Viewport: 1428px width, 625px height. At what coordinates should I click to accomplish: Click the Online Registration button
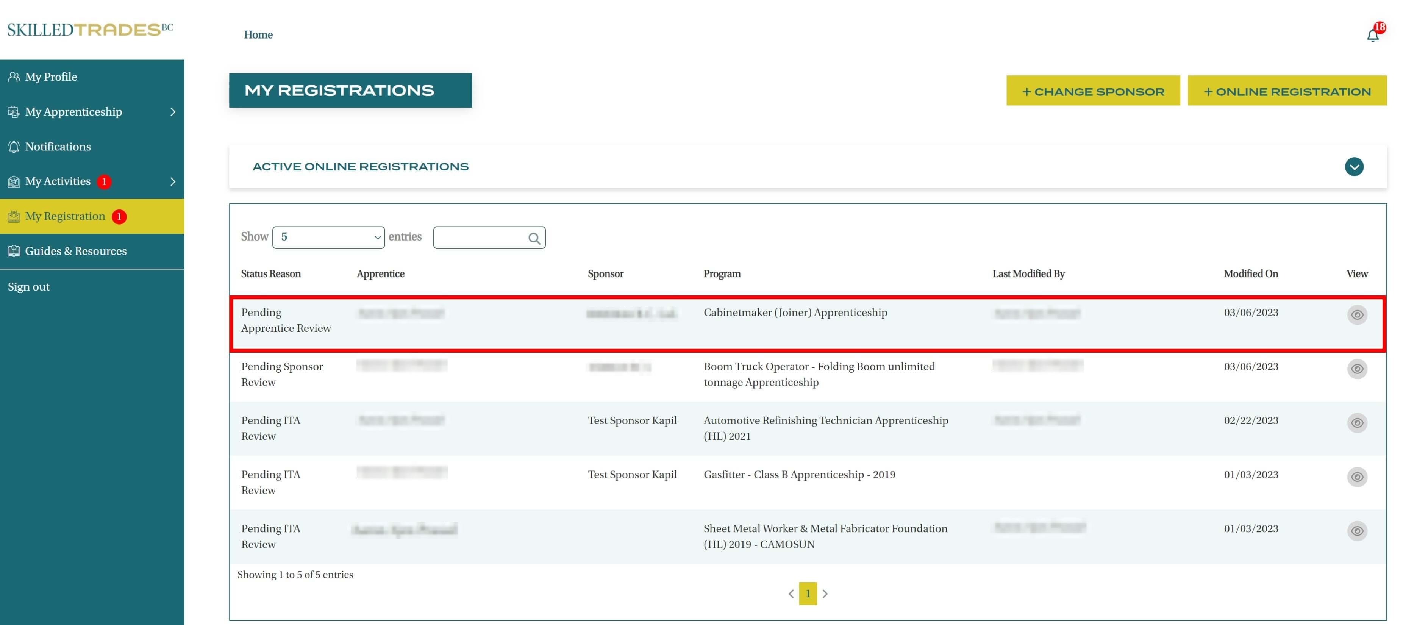coord(1287,91)
